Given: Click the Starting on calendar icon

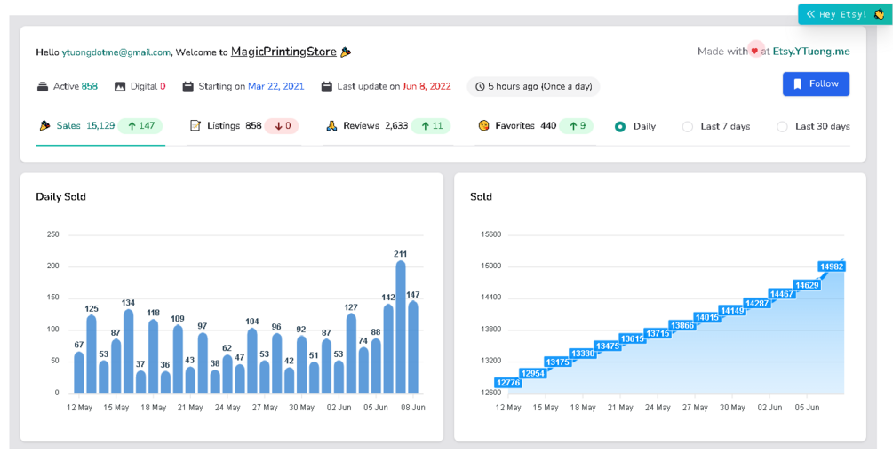Looking at the screenshot, I should coord(187,87).
